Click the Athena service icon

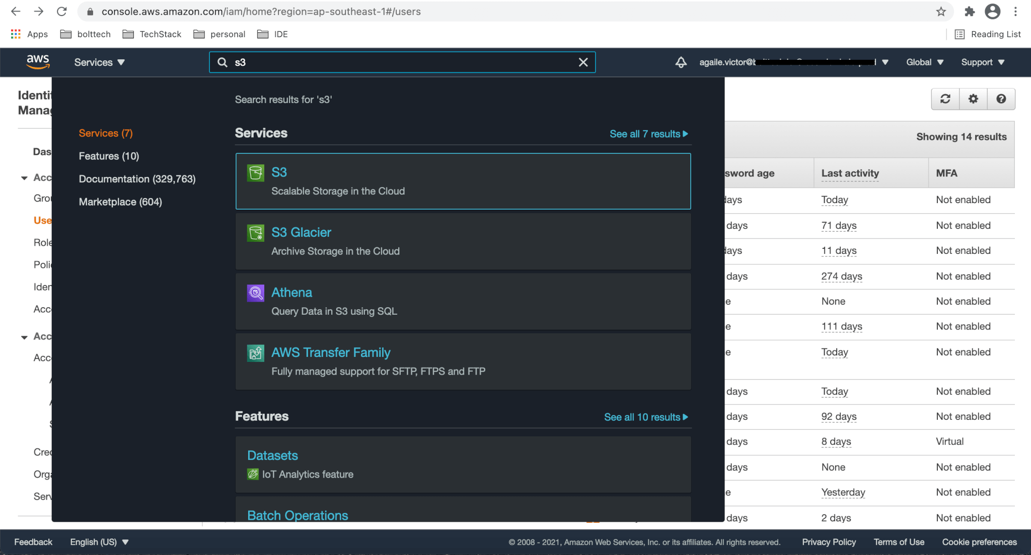(255, 293)
